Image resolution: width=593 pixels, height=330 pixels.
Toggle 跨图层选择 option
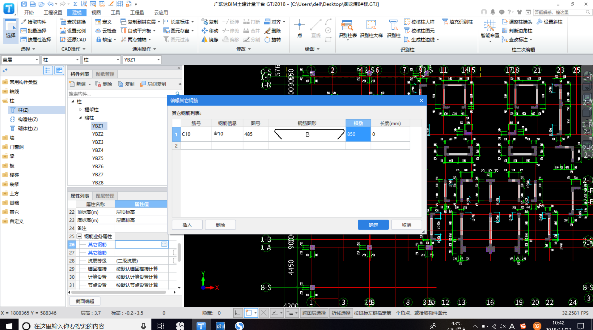[x=314, y=313]
